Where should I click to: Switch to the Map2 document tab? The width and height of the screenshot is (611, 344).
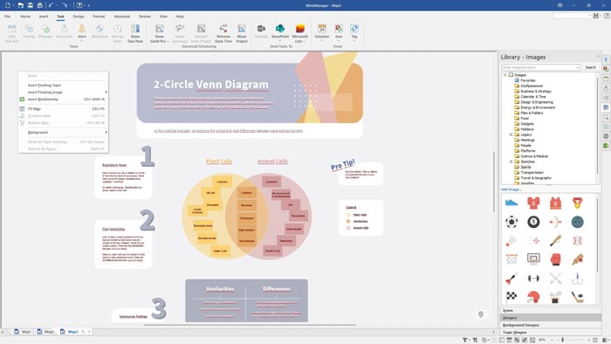click(x=46, y=332)
